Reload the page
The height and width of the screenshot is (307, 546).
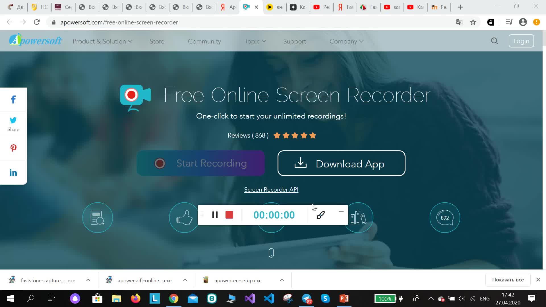point(37,22)
